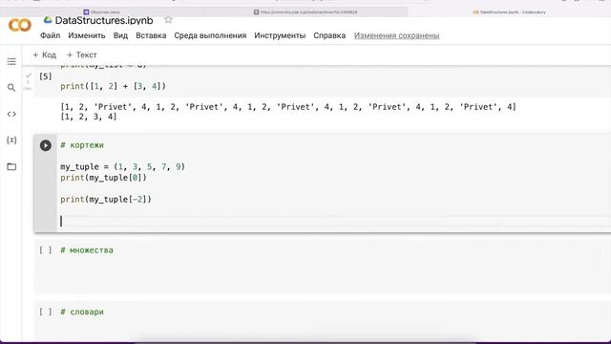Click the long 'Privet' list output line
This screenshot has width=611, height=344.
click(288, 107)
